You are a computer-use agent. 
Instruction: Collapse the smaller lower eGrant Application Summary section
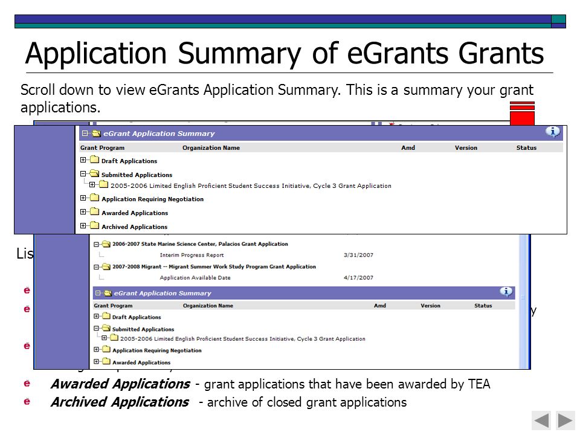98,293
